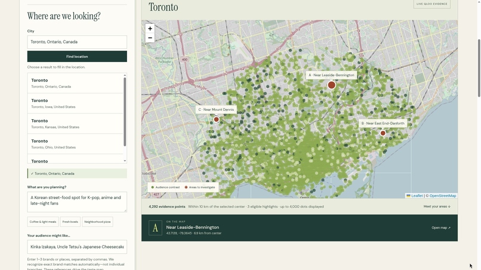The height and width of the screenshot is (270, 481).
Task: Open the OpenStreetMap attribution link
Action: [443, 196]
